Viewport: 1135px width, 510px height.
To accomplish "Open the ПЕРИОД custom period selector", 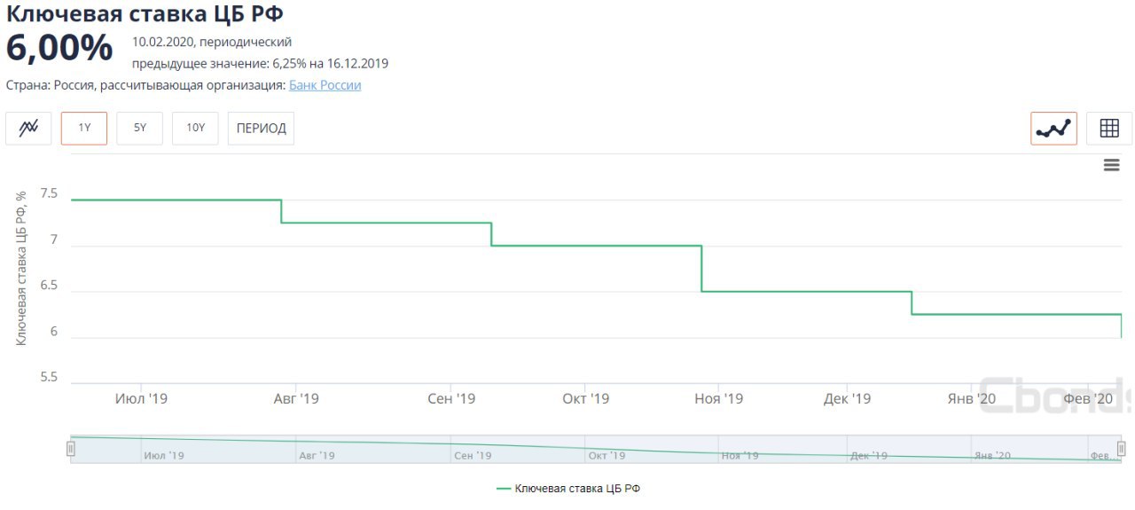I will pyautogui.click(x=261, y=129).
